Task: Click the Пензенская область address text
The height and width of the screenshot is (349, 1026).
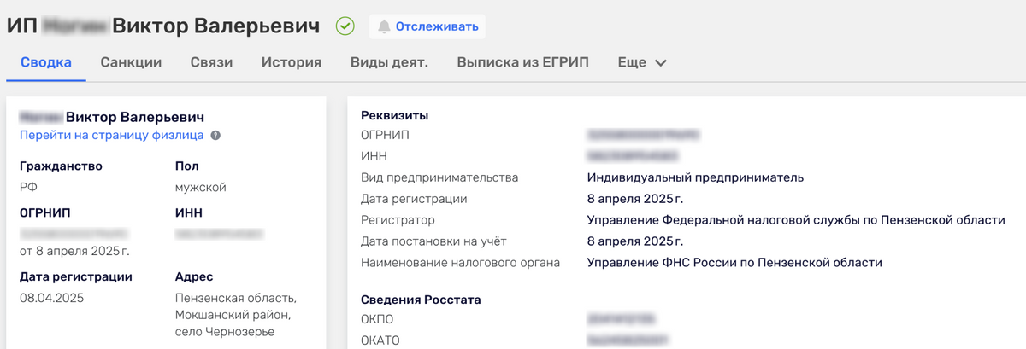Action: point(236,298)
